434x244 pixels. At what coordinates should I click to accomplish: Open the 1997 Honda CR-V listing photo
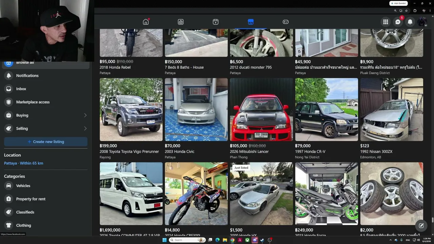(x=327, y=109)
